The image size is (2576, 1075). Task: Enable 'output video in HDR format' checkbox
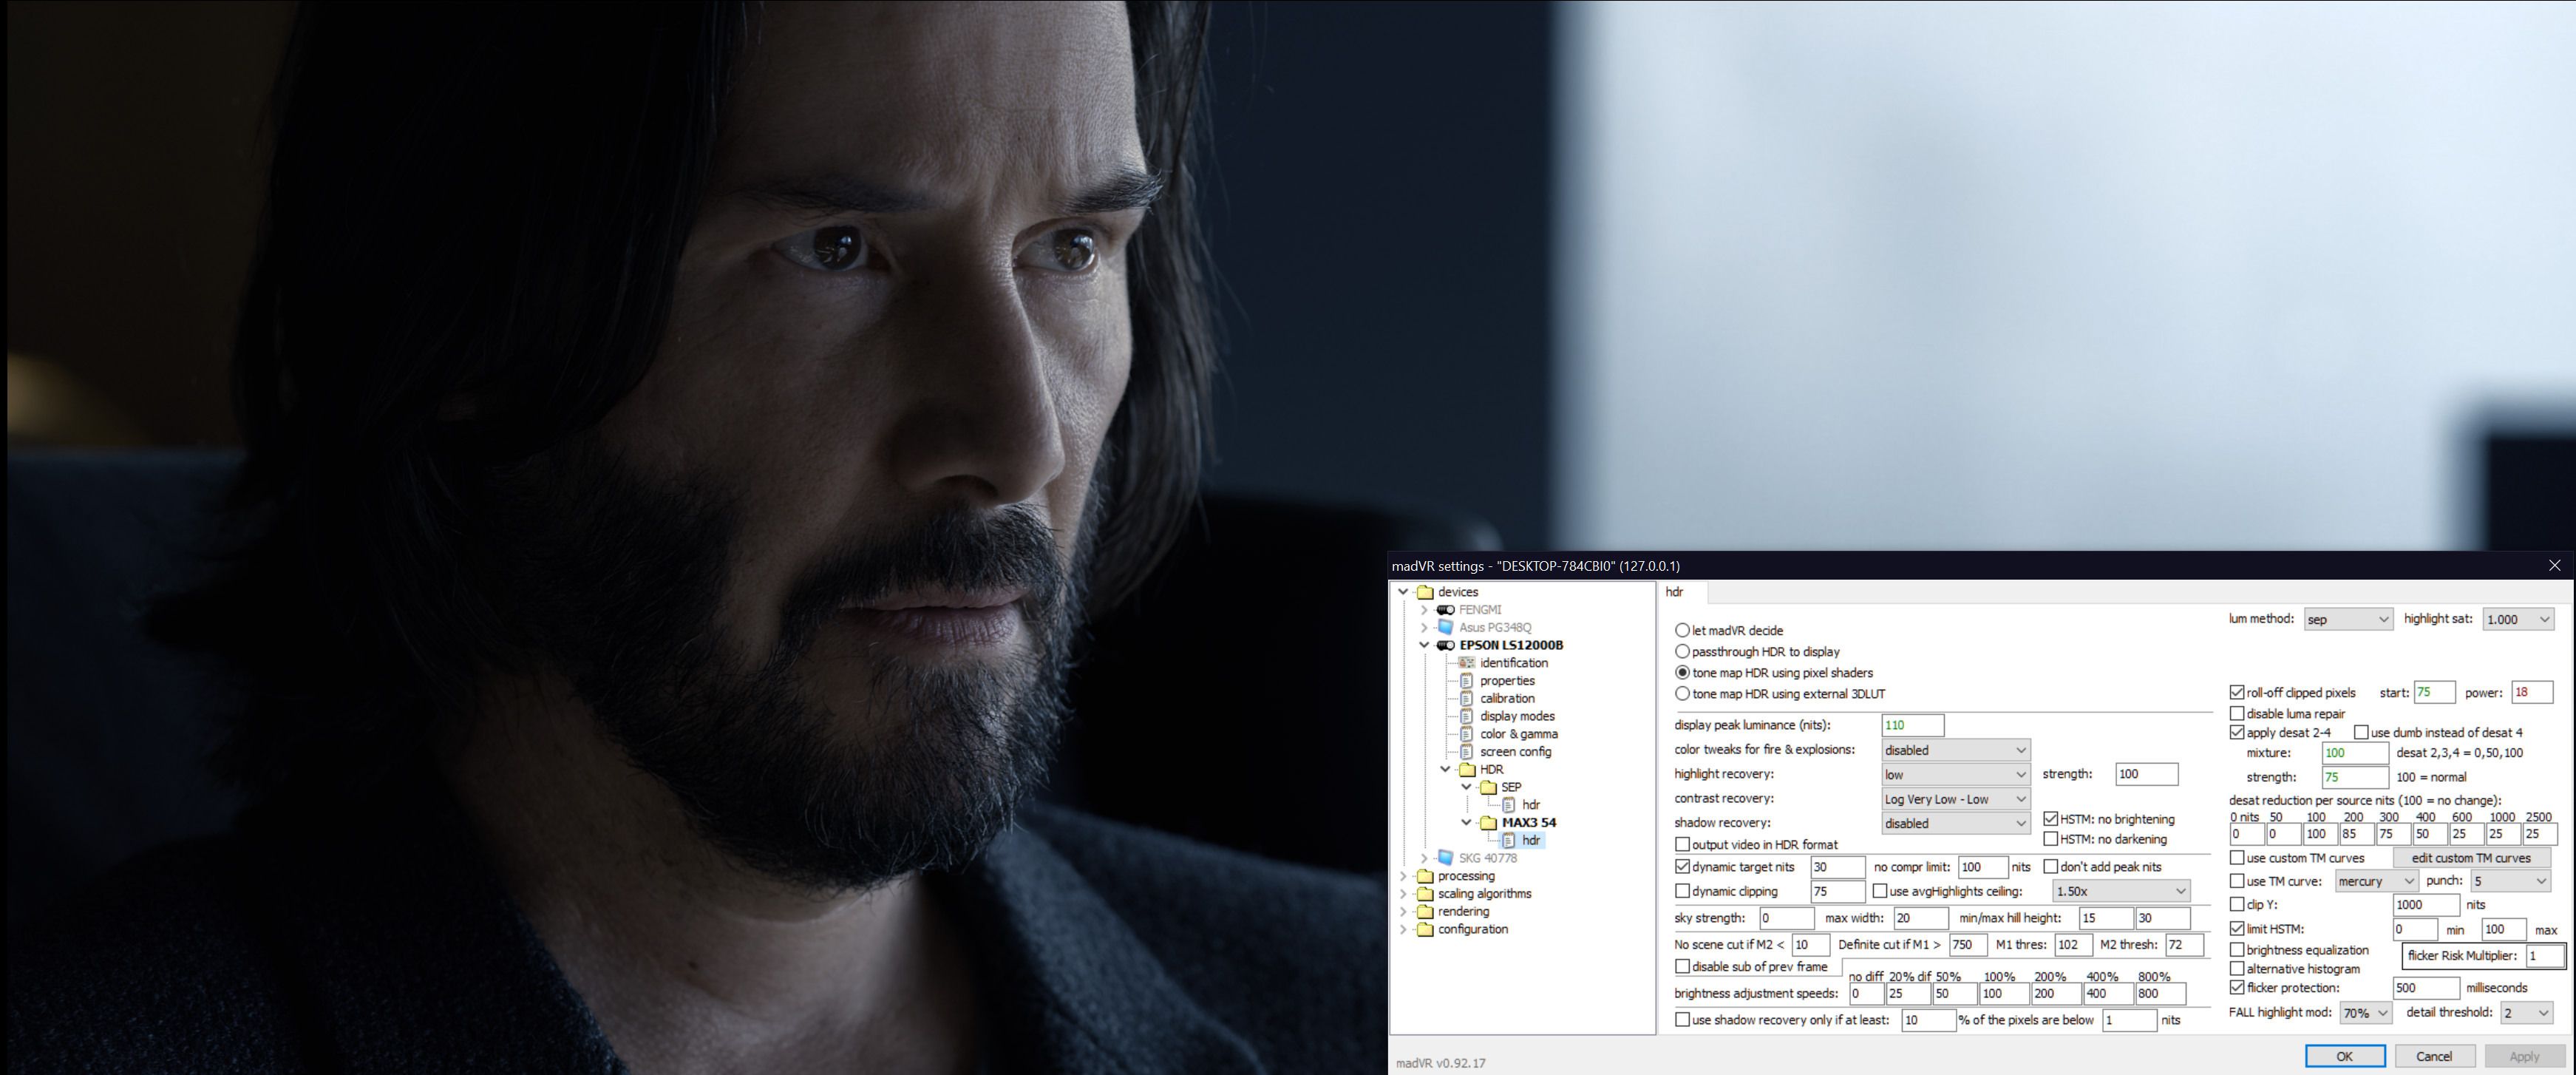click(x=1683, y=844)
